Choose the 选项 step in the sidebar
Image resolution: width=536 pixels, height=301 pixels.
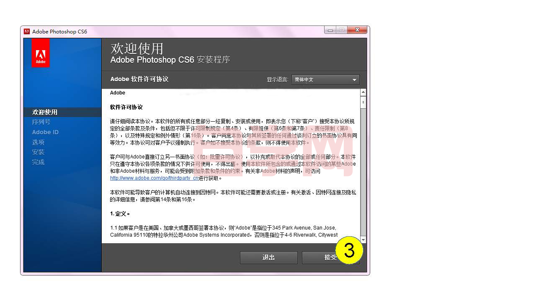tap(38, 142)
